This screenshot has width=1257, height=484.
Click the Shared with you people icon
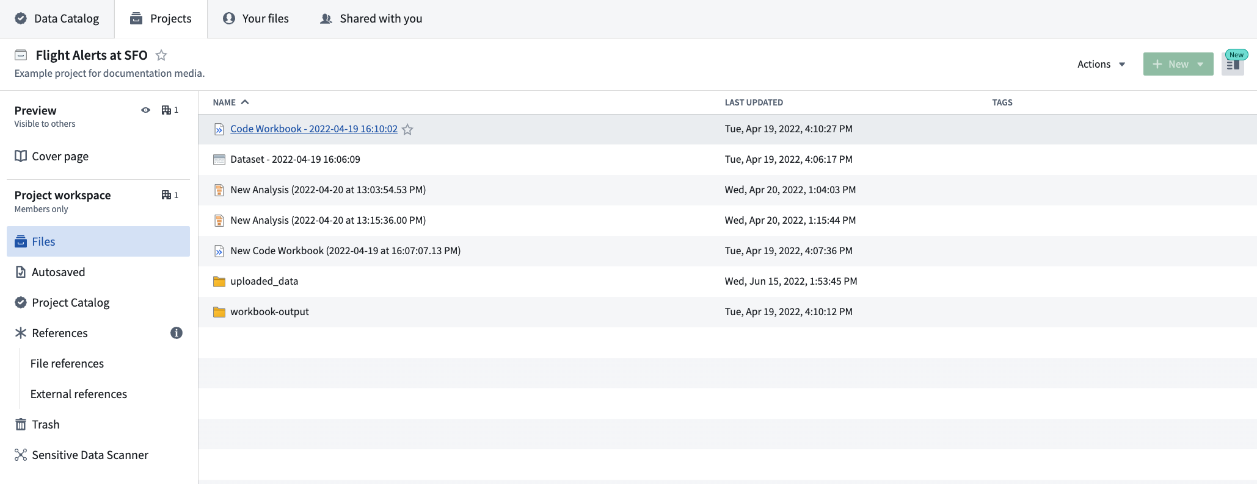pyautogui.click(x=326, y=18)
